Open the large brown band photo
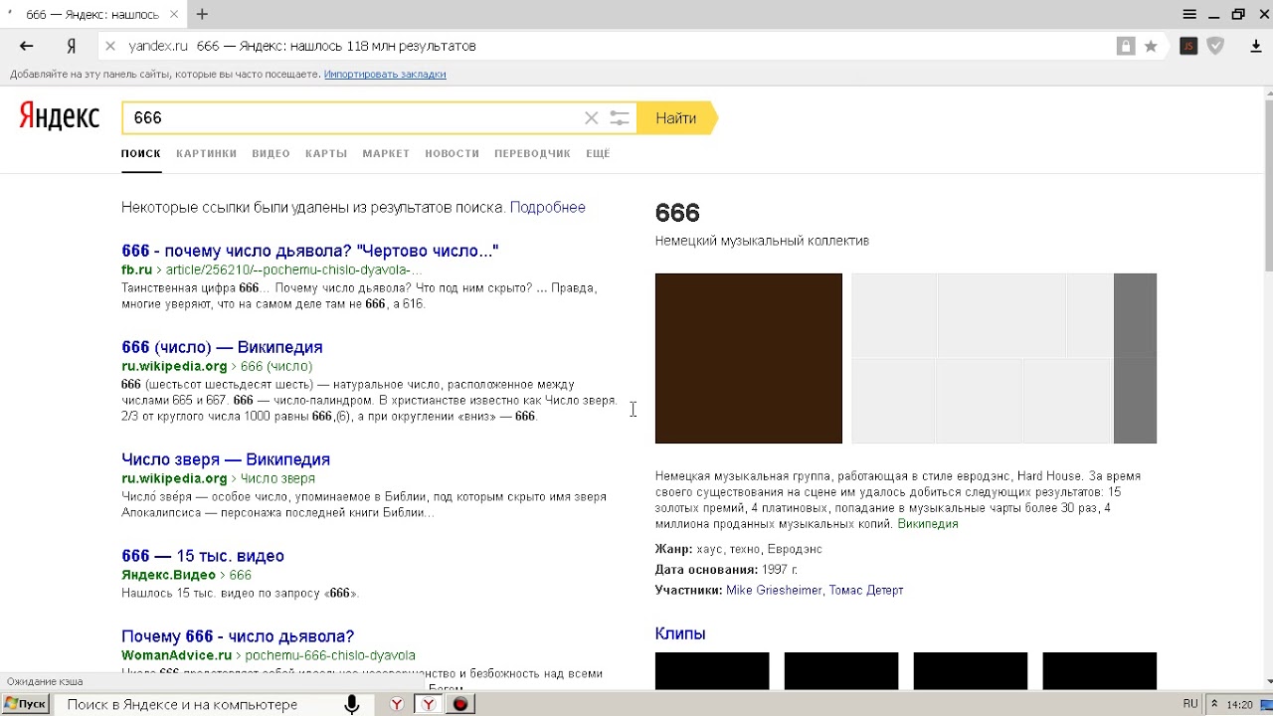The height and width of the screenshot is (716, 1273). pos(749,358)
